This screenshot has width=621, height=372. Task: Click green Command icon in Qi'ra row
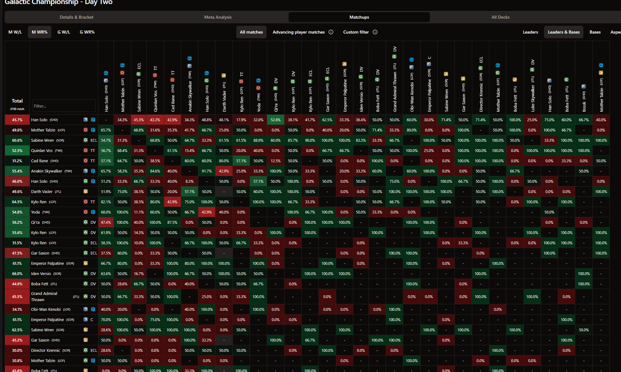(x=86, y=222)
